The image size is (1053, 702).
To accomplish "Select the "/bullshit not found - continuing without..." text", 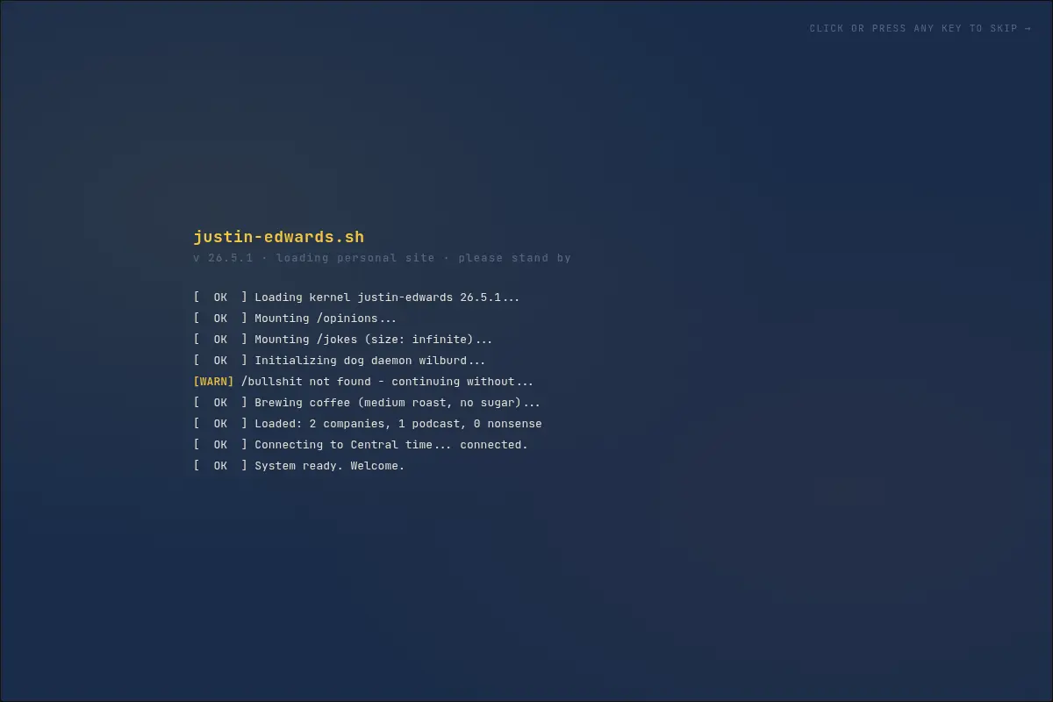I will pyautogui.click(x=387, y=382).
